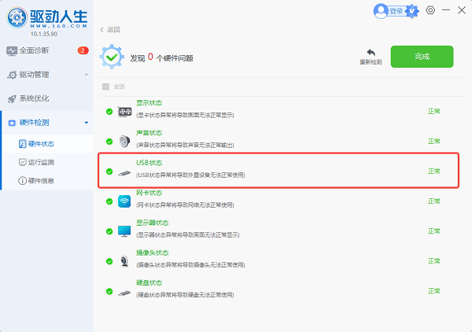Click the speaker icon for 声音状态
The height and width of the screenshot is (332, 472).
point(124,142)
